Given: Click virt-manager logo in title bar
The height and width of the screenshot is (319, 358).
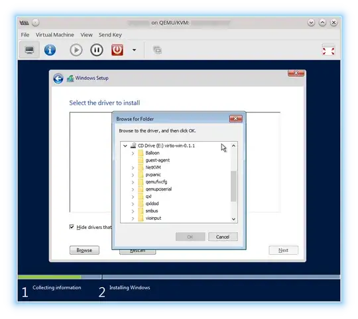Looking at the screenshot, I should pyautogui.click(x=24, y=23).
